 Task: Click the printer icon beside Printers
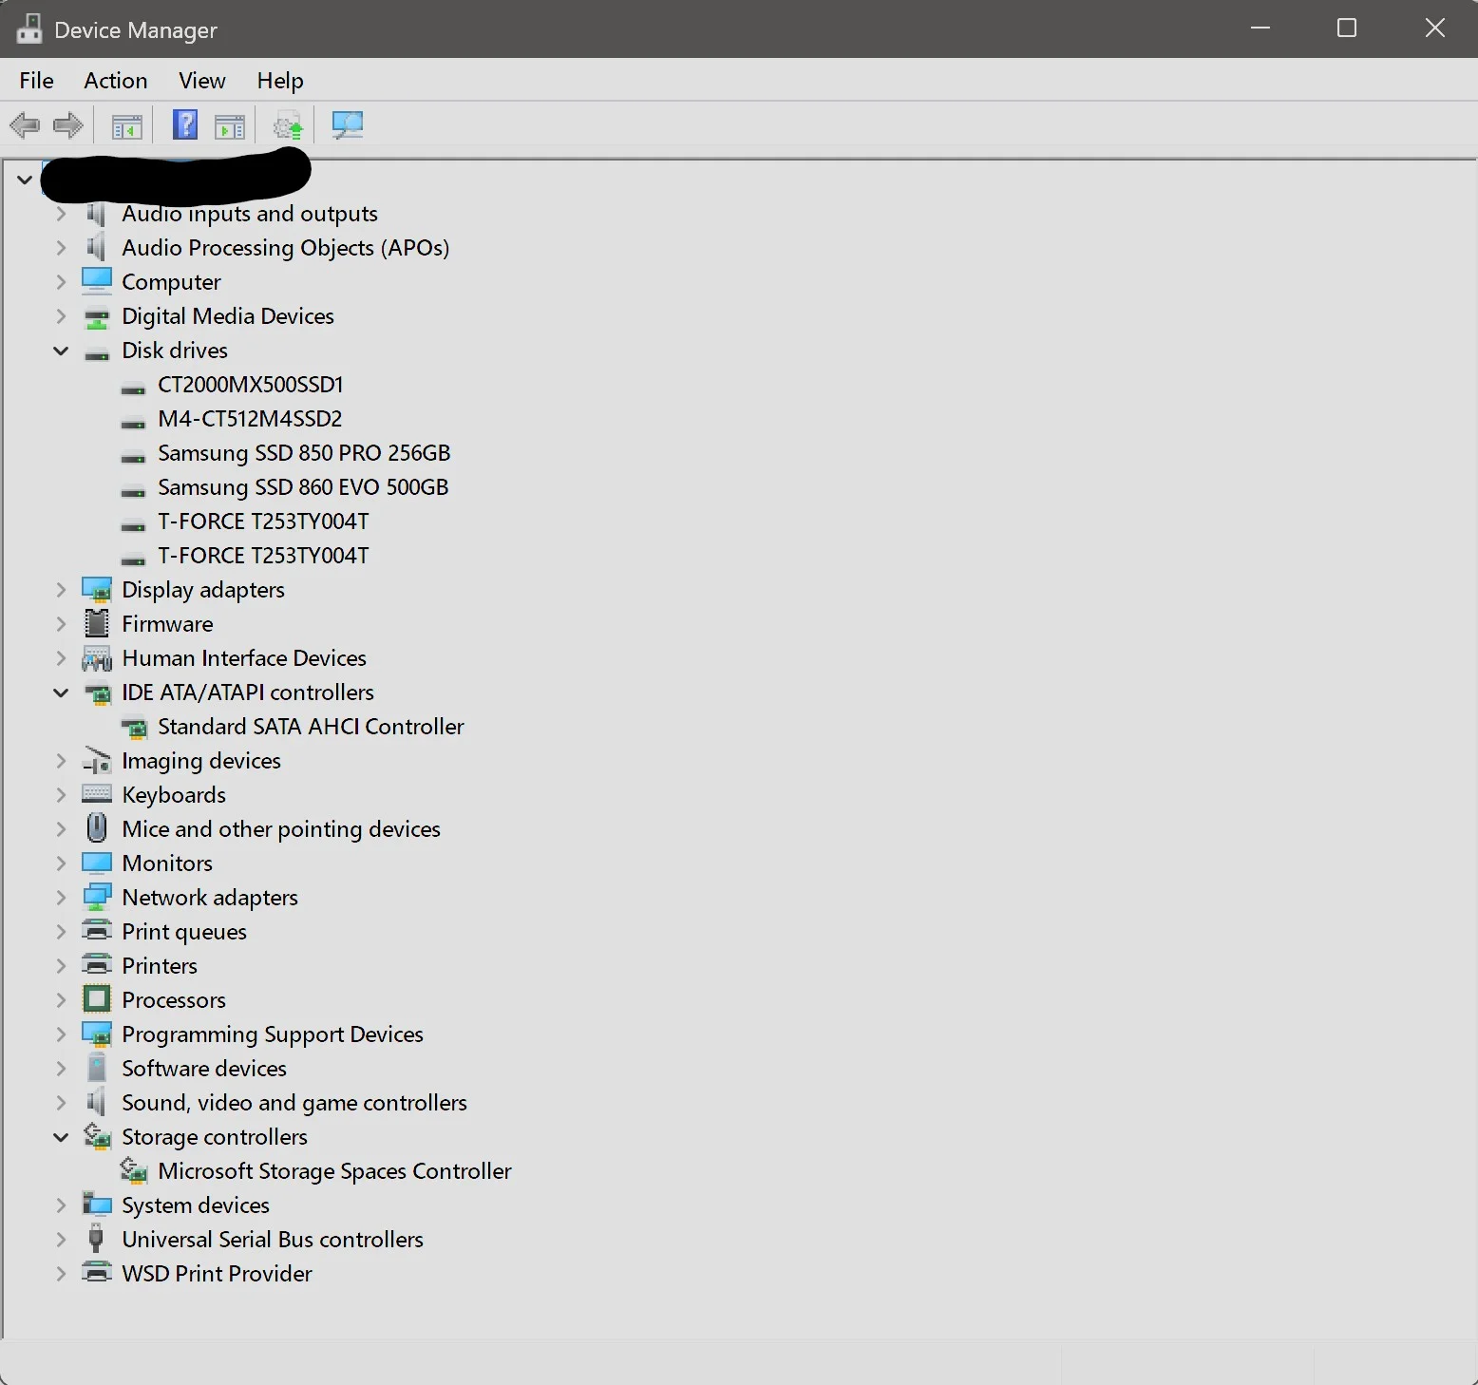97,965
